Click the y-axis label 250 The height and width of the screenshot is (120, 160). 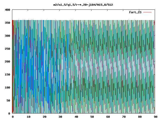[x=7, y=49]
